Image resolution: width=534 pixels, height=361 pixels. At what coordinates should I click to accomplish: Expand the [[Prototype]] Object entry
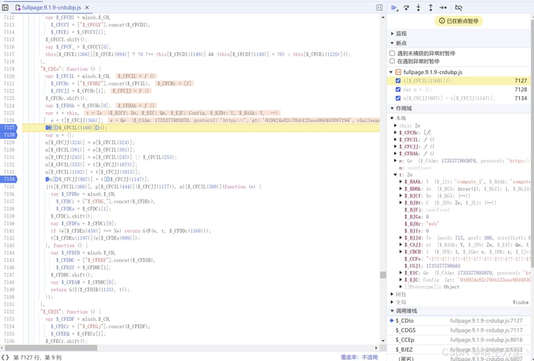(401, 287)
